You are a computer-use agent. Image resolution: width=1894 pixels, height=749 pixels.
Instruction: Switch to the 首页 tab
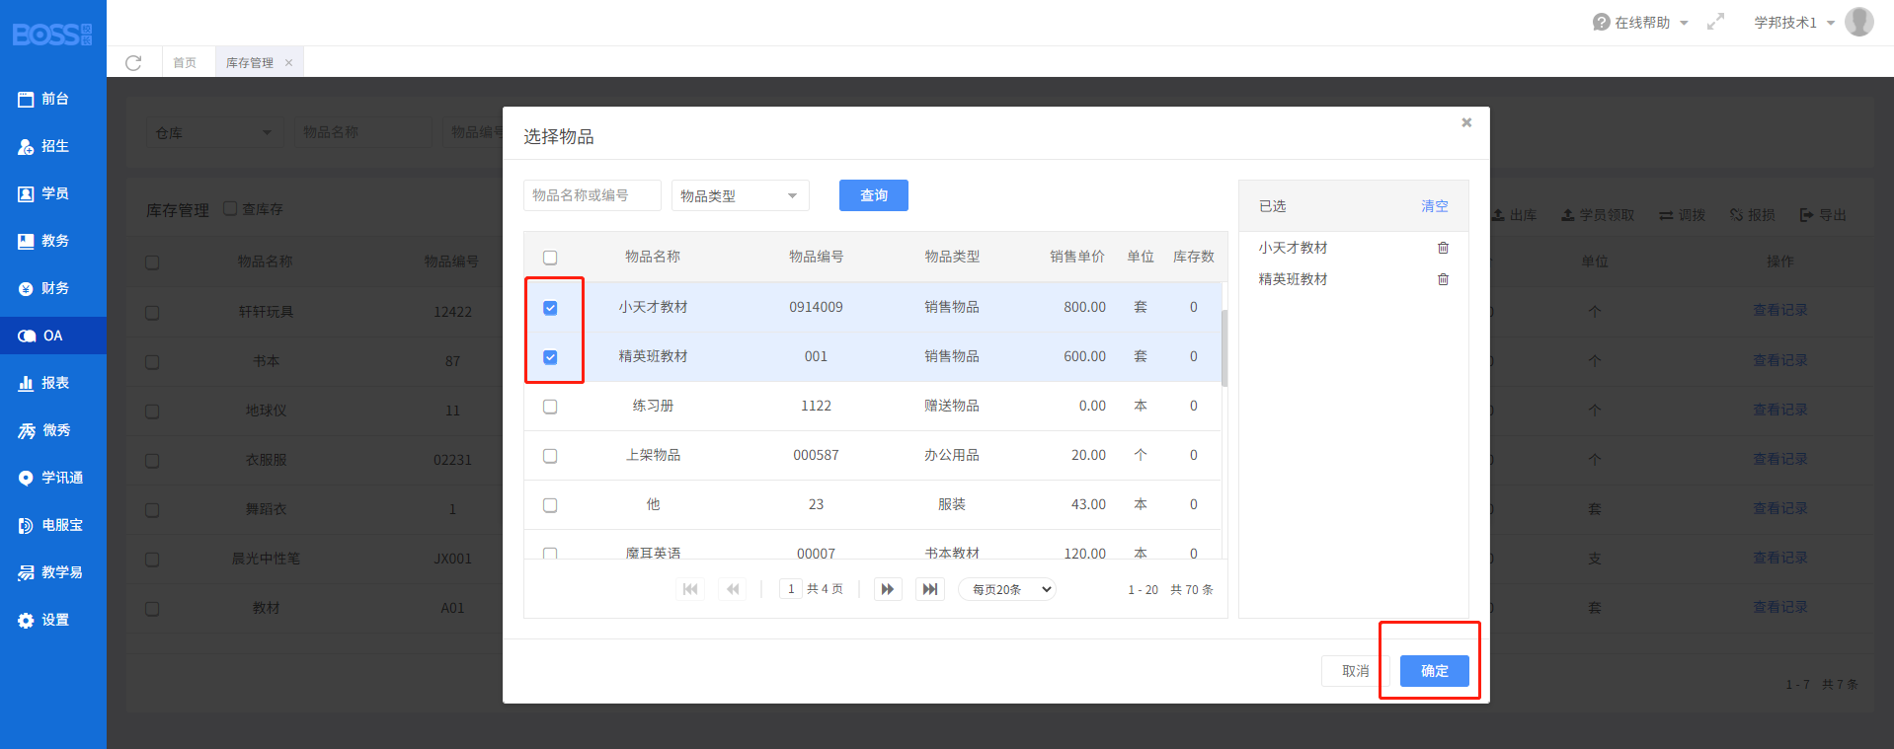[x=185, y=62]
